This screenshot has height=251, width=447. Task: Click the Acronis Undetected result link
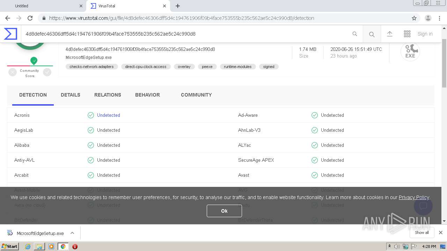click(x=109, y=115)
